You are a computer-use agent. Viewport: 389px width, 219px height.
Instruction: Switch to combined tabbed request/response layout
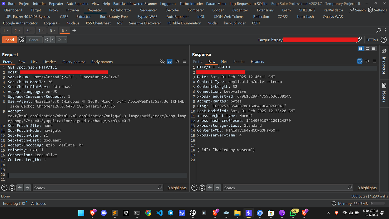tap(374, 49)
